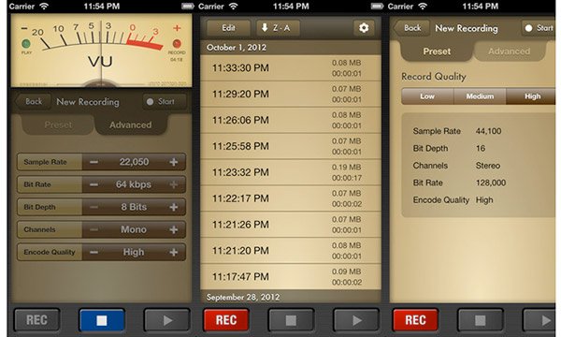
Task: Increase Sample Rate with plus button
Action: click(174, 162)
